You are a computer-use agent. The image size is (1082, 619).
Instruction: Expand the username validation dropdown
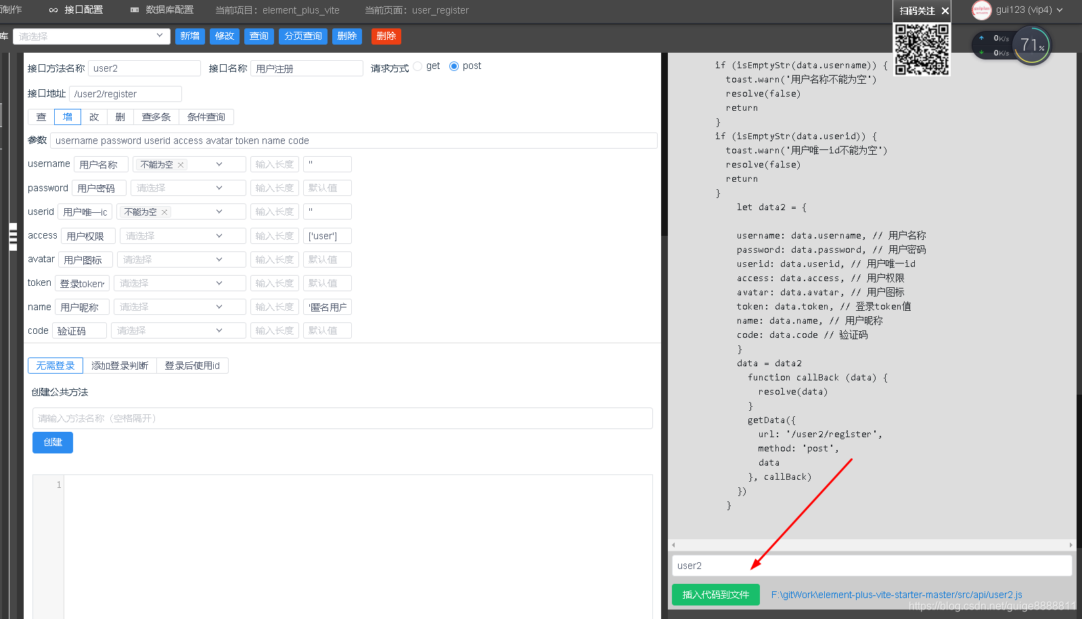coord(219,164)
